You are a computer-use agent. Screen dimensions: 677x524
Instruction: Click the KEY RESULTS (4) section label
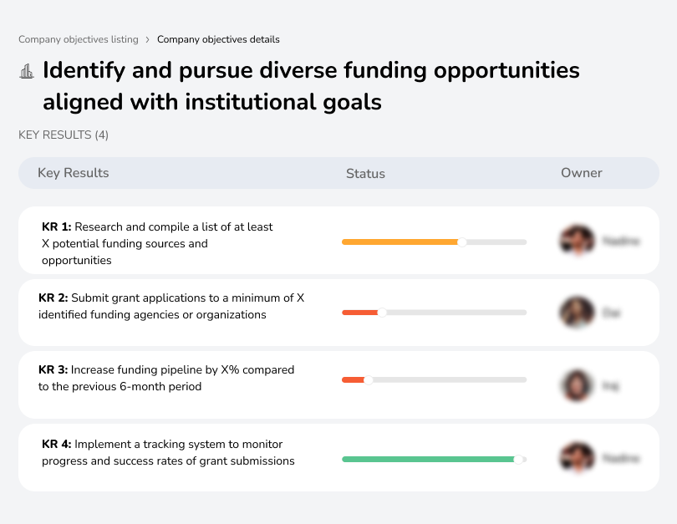(x=64, y=135)
